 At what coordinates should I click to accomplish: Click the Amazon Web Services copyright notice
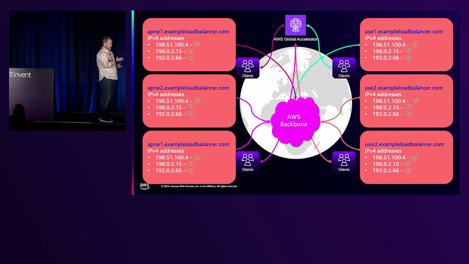click(199, 186)
